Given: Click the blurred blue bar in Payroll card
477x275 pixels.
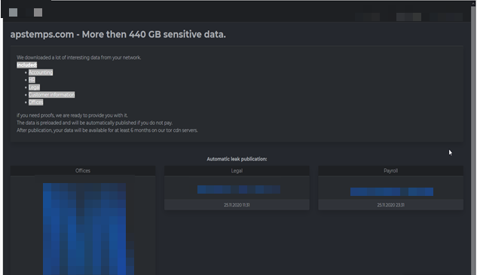Looking at the screenshot, I should click(392, 191).
